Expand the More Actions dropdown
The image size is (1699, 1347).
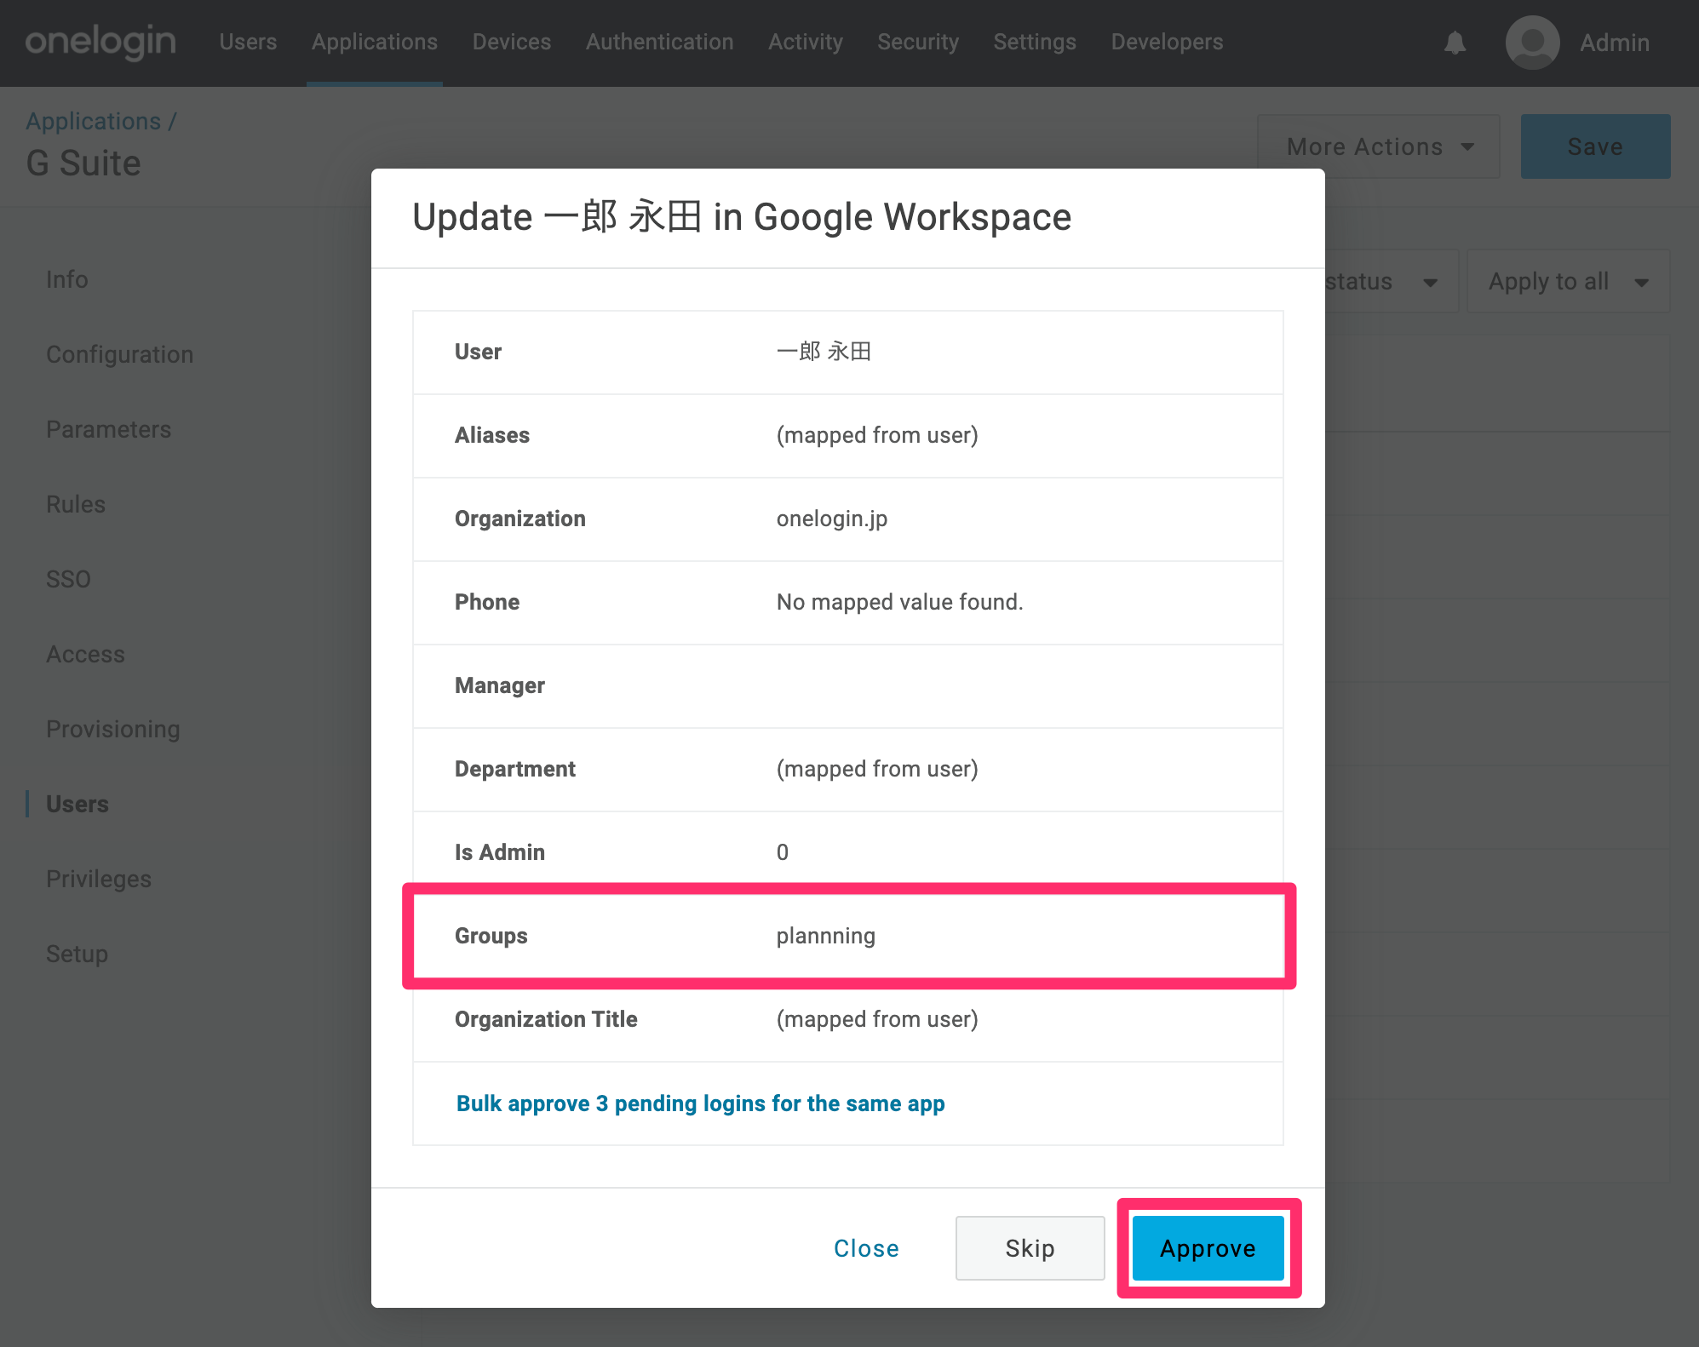1379,146
